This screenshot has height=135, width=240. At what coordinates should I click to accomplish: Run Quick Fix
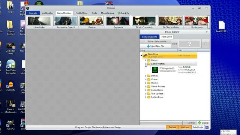click(123, 13)
